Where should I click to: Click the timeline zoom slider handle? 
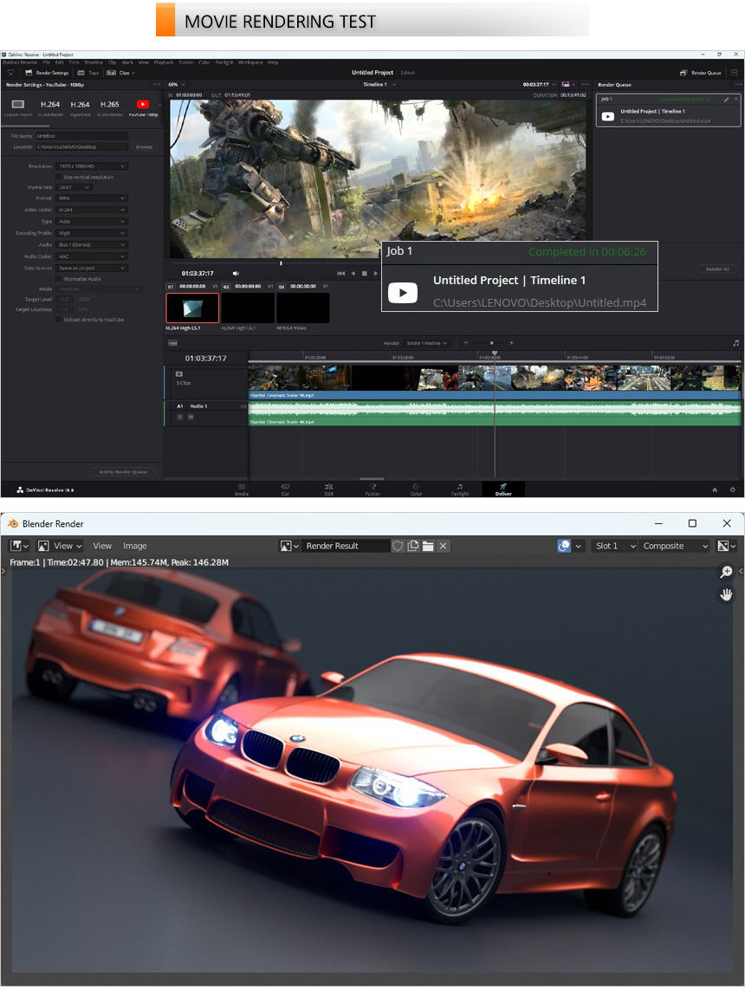pos(492,343)
